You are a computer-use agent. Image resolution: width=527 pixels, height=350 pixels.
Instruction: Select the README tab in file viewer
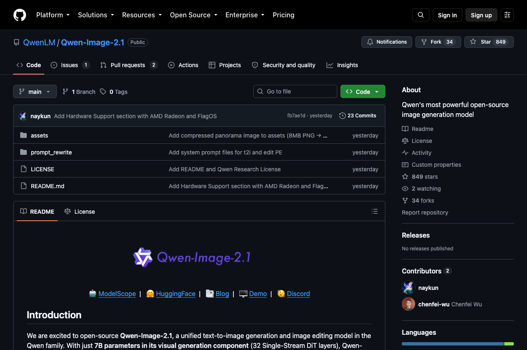37,212
